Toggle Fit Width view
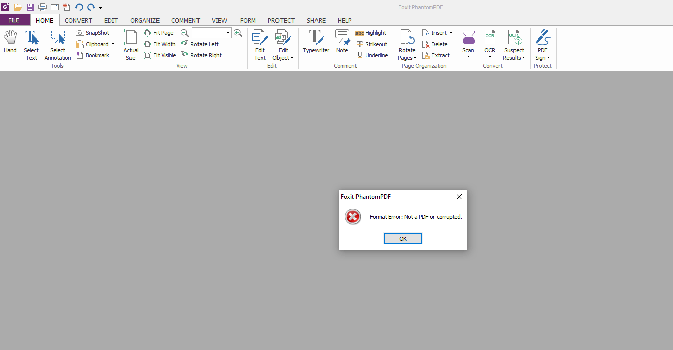Screen dimensions: 673x350 (x=160, y=44)
